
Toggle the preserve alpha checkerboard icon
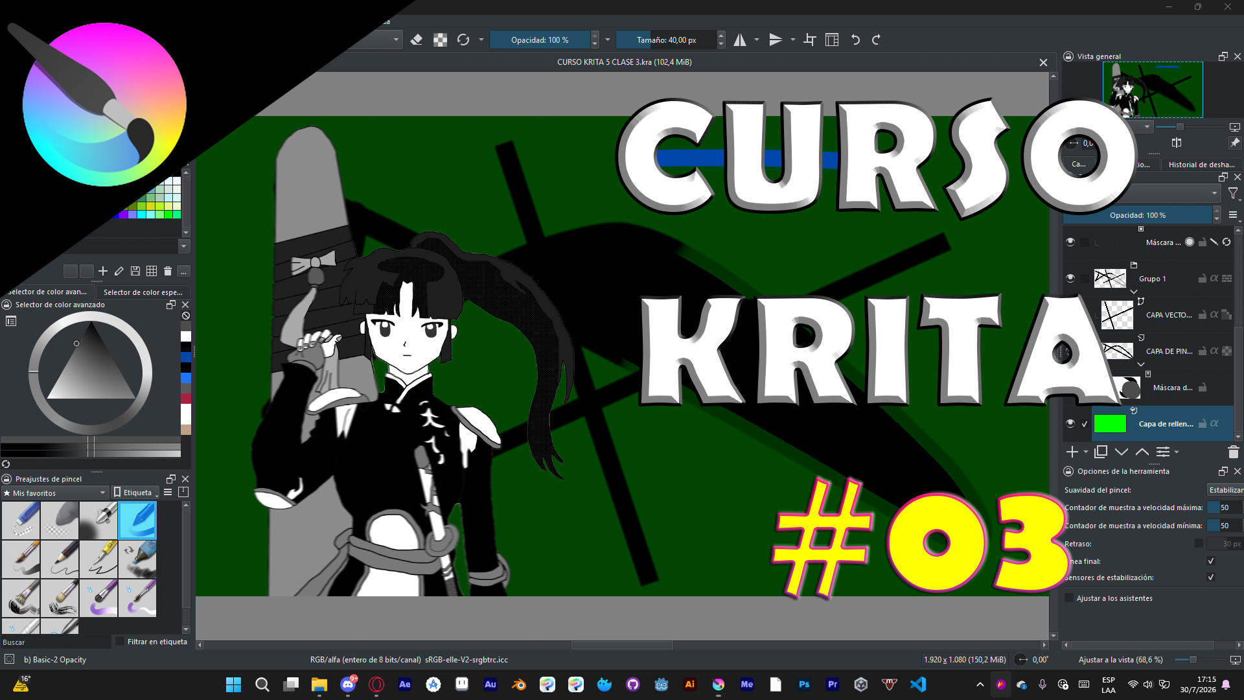(x=440, y=40)
